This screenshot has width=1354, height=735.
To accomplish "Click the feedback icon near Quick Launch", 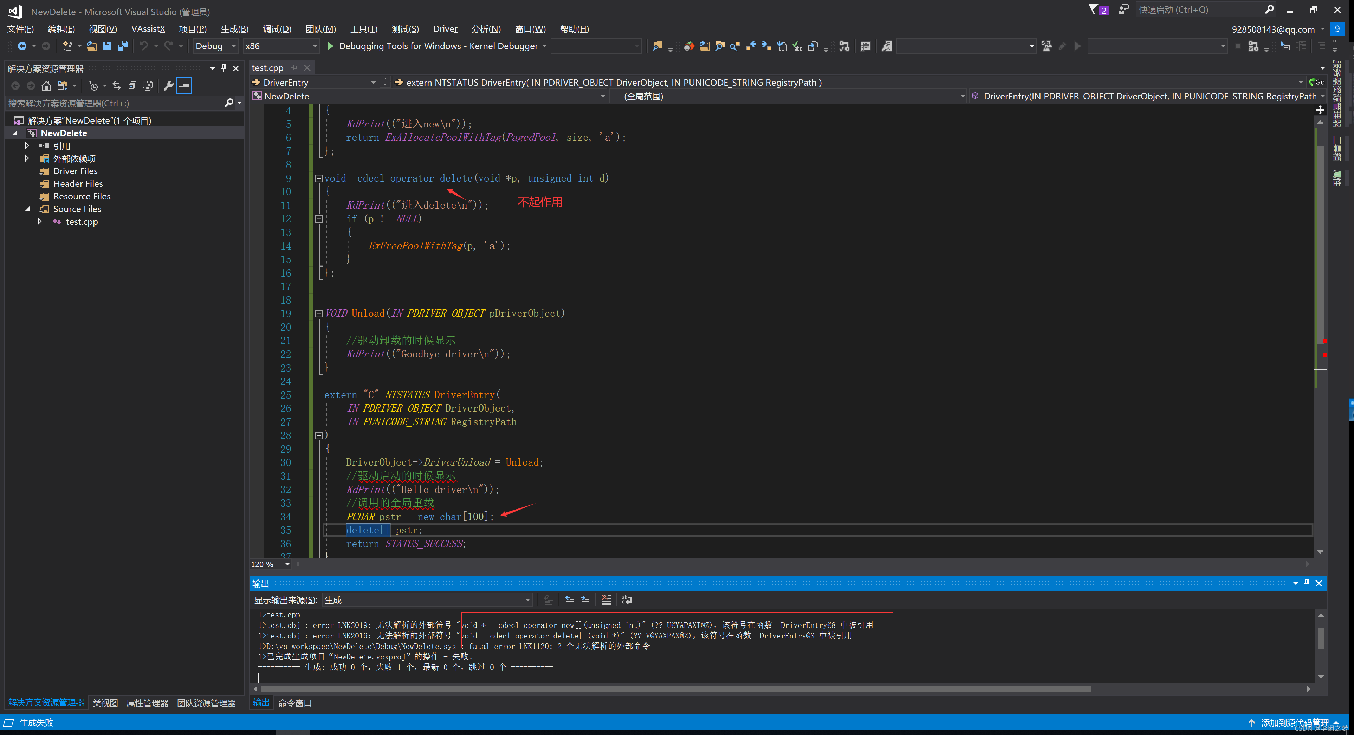I will point(1123,9).
